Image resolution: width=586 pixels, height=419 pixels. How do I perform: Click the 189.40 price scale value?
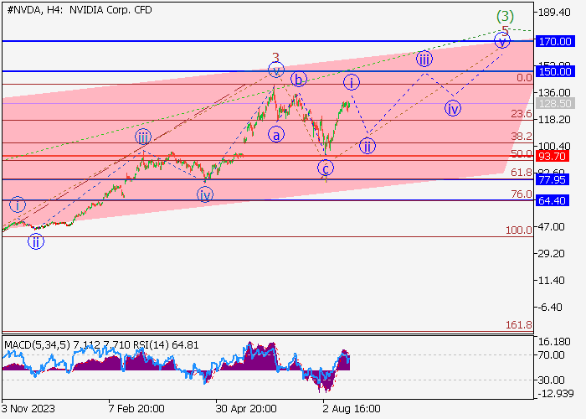(x=554, y=13)
